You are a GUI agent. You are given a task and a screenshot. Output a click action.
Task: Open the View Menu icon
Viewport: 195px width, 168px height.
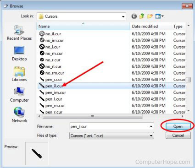coord(158,16)
